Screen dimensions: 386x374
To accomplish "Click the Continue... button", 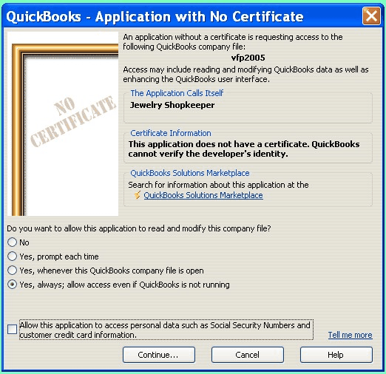I will (x=159, y=355).
